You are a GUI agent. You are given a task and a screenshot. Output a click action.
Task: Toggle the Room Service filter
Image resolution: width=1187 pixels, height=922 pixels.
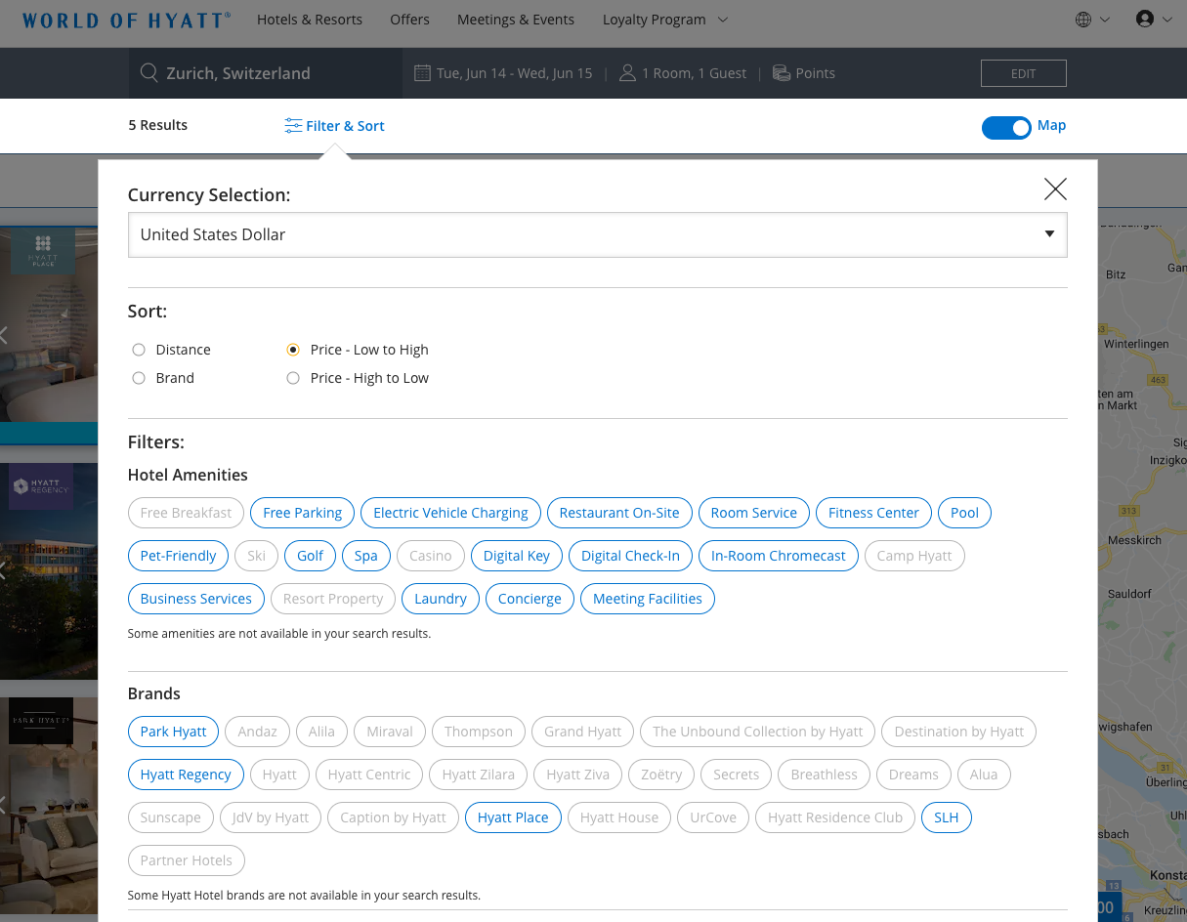tap(754, 513)
